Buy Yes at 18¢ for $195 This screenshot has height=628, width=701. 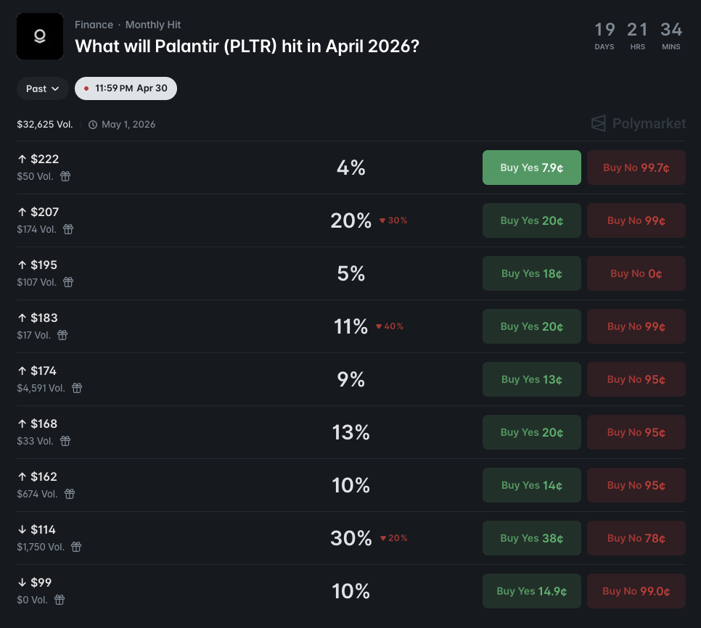point(531,273)
